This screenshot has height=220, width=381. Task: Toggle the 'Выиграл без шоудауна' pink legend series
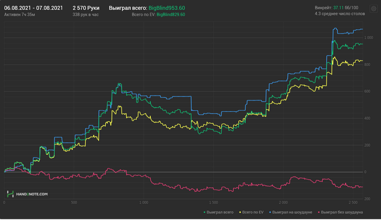340,212
